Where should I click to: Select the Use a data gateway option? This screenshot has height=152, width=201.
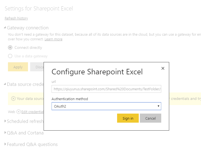(10, 56)
